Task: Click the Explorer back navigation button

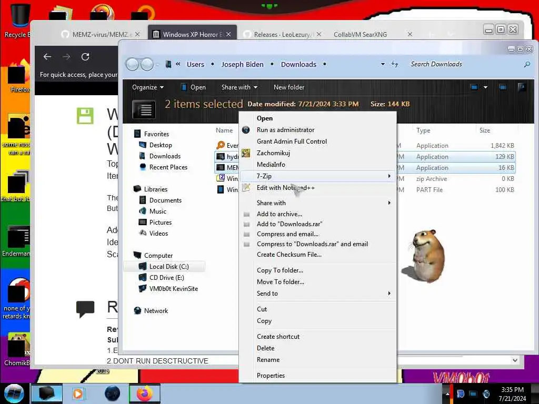Action: [133, 64]
